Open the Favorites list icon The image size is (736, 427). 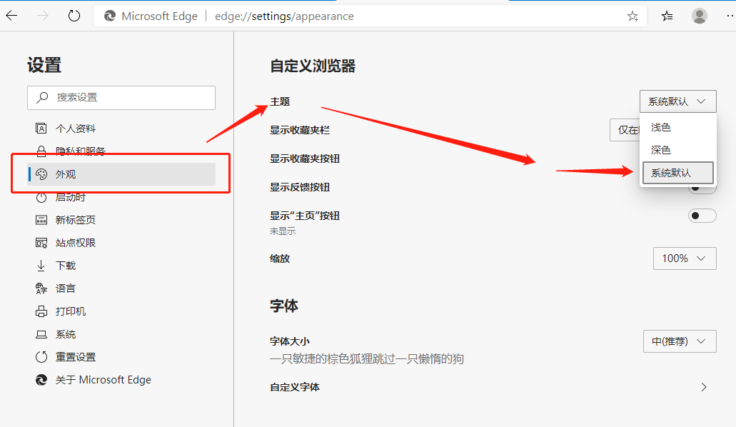click(667, 16)
